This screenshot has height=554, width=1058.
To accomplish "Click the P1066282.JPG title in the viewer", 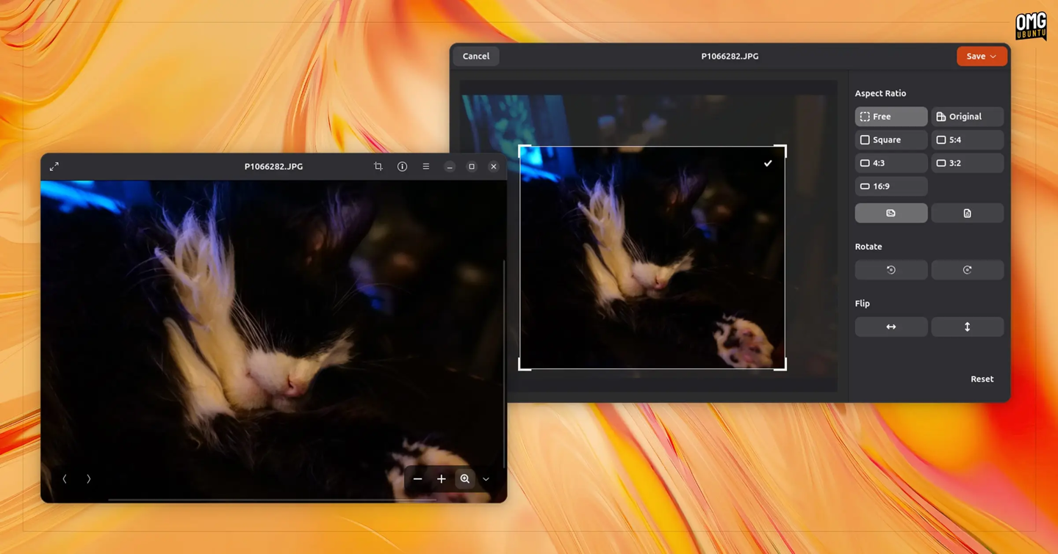I will coord(273,167).
